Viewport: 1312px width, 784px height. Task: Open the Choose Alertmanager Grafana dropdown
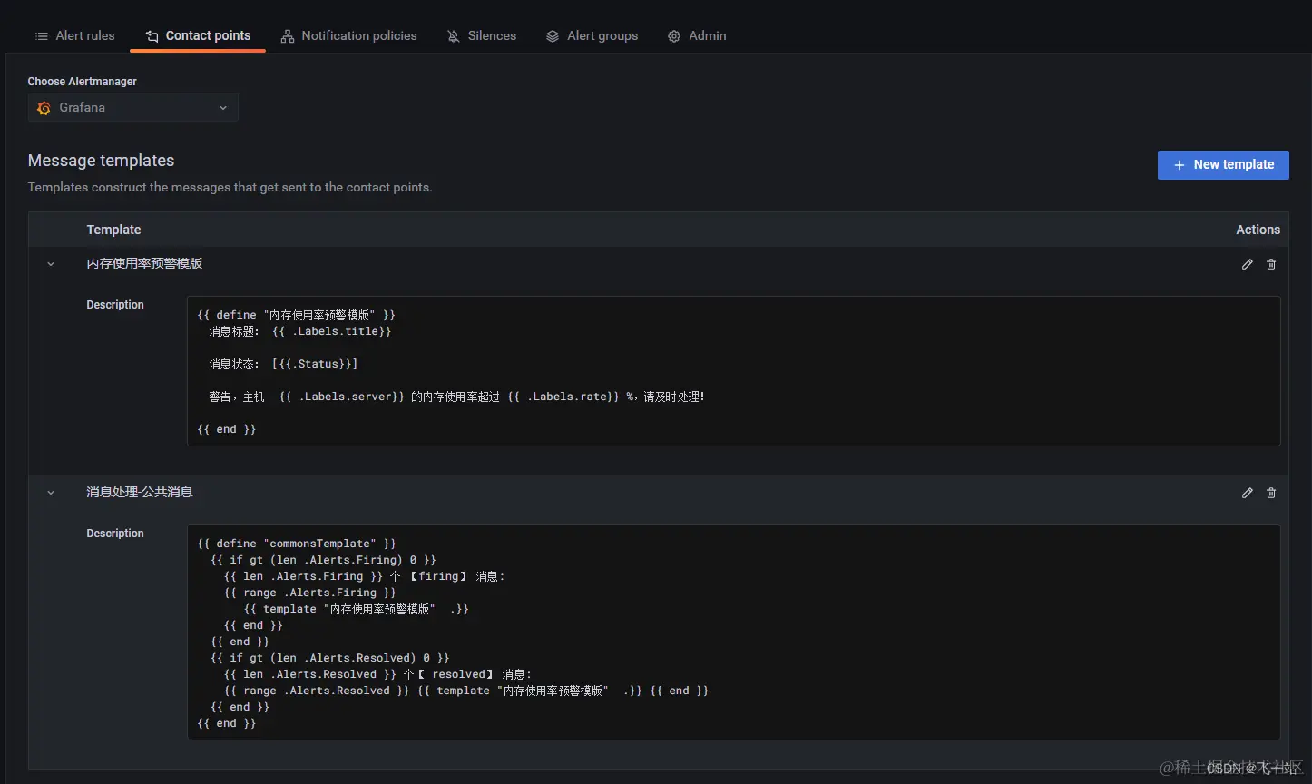coord(133,107)
